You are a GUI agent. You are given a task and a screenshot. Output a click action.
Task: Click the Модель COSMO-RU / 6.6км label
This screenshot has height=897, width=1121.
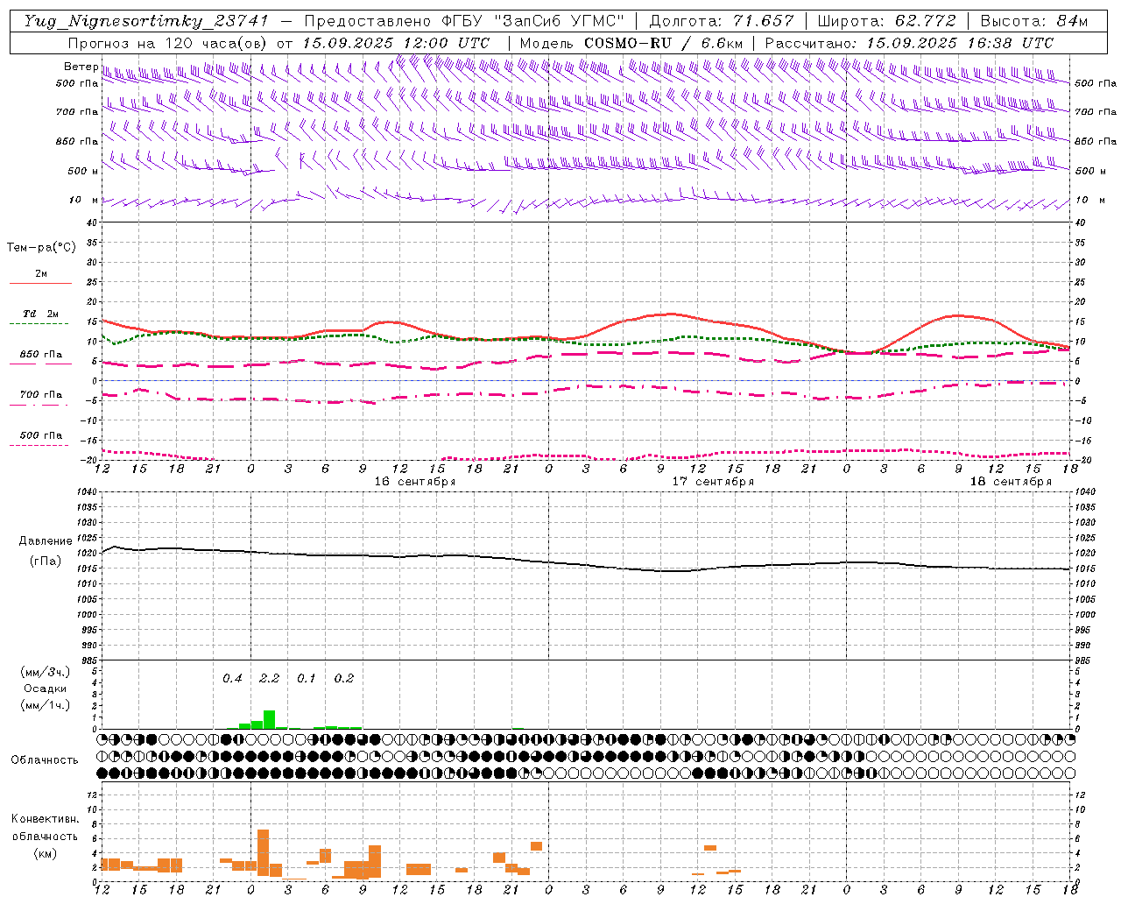pos(631,43)
